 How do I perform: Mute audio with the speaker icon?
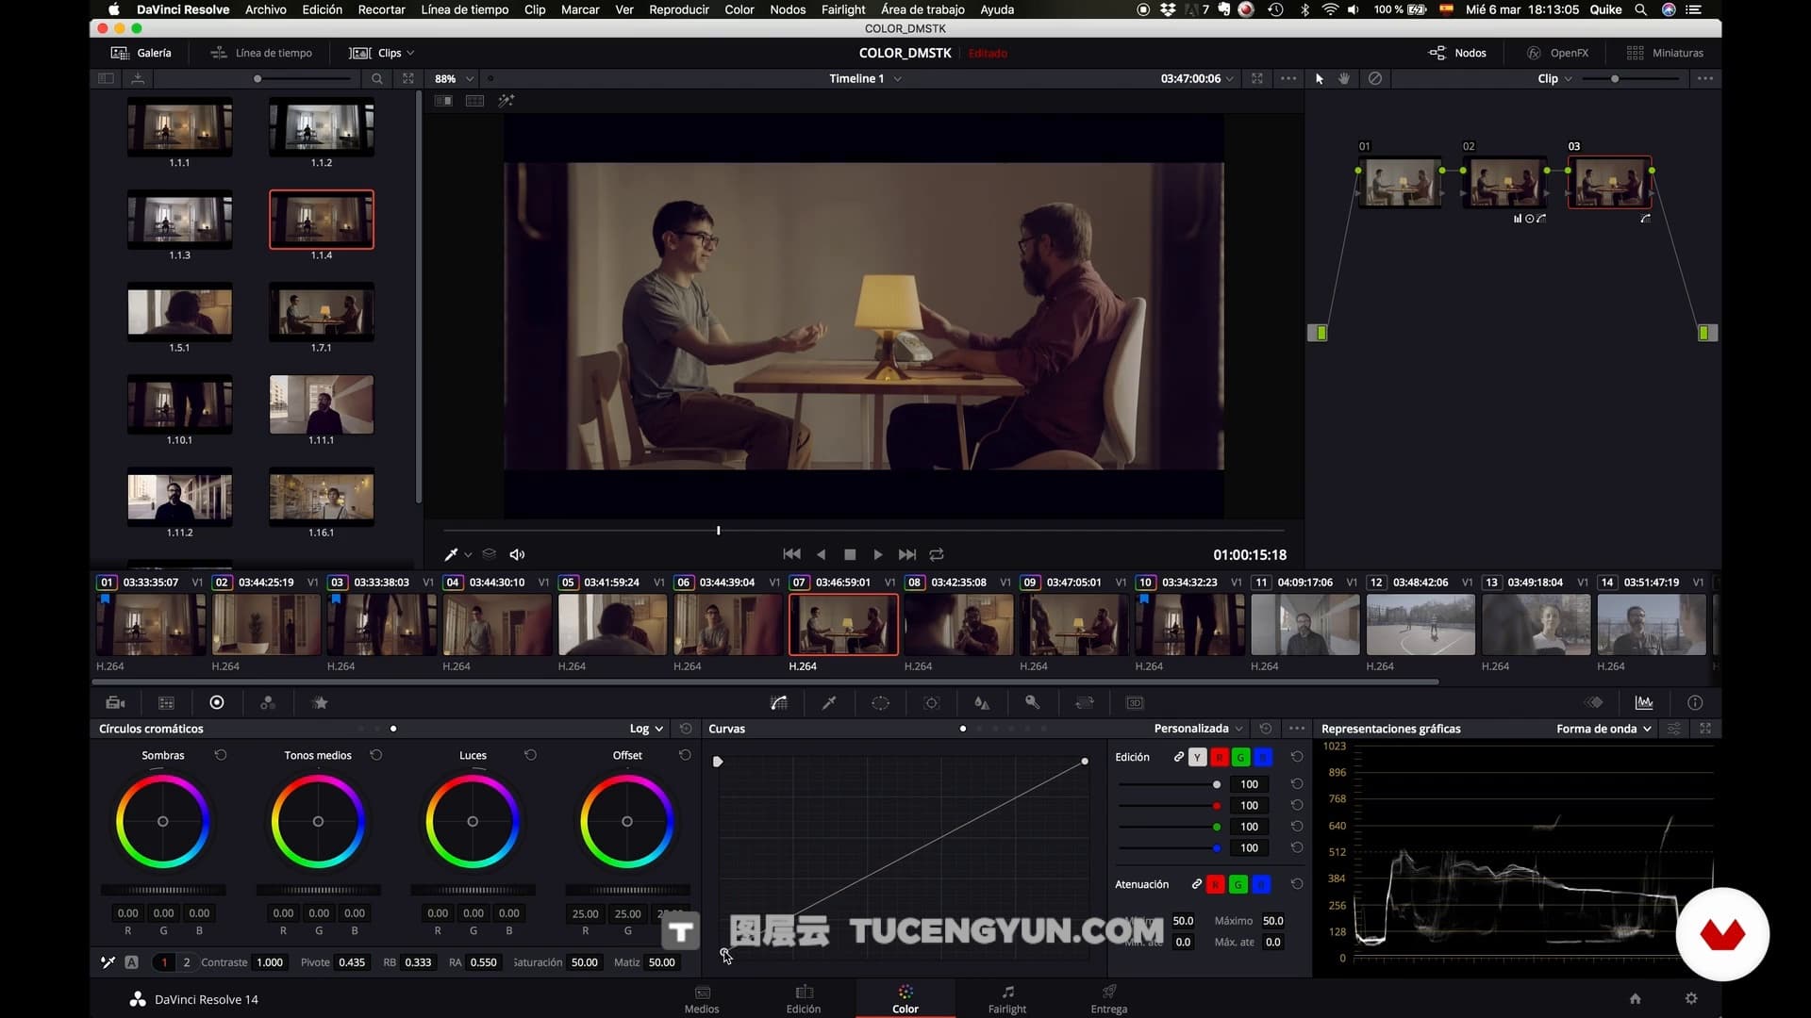[x=517, y=554]
